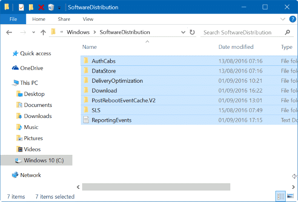298x202 pixels.
Task: Switch to the View ribbon tab
Action: 88,19
